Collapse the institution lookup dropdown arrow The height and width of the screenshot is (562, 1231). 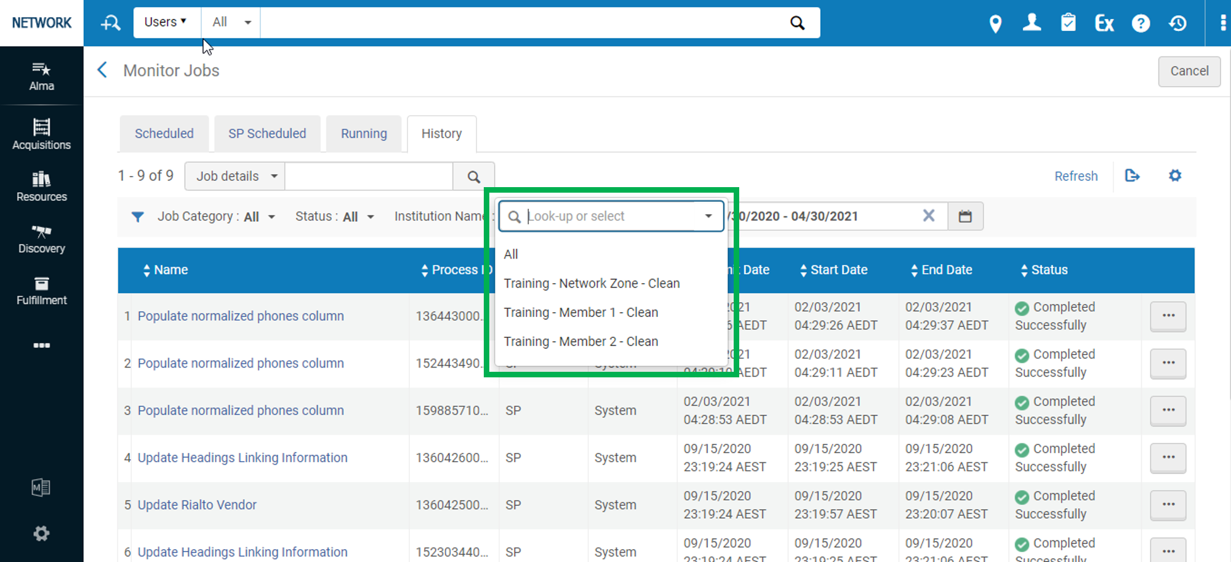(x=708, y=216)
